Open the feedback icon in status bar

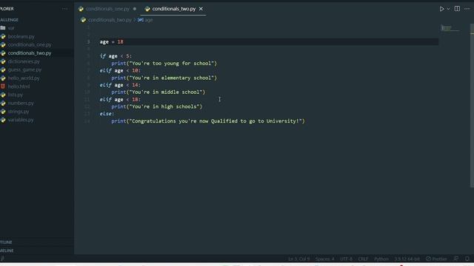click(456, 259)
